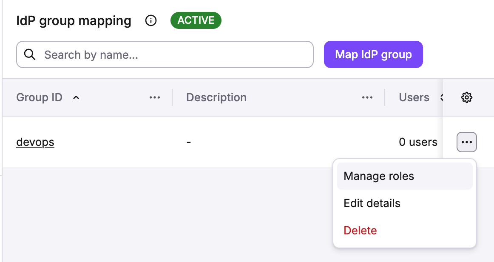
Task: Open Group ID column options ellipsis
Action: pos(155,97)
